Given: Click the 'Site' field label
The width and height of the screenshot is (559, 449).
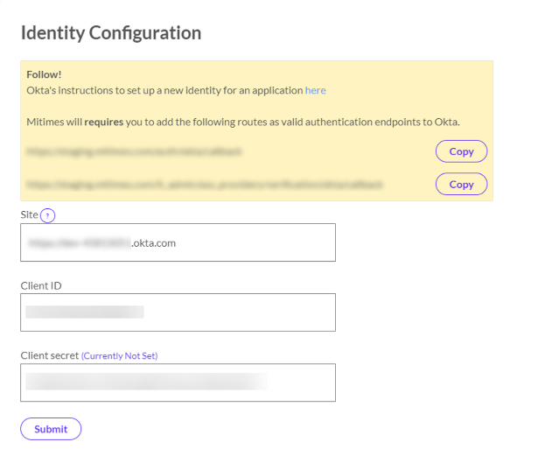Looking at the screenshot, I should pos(29,215).
